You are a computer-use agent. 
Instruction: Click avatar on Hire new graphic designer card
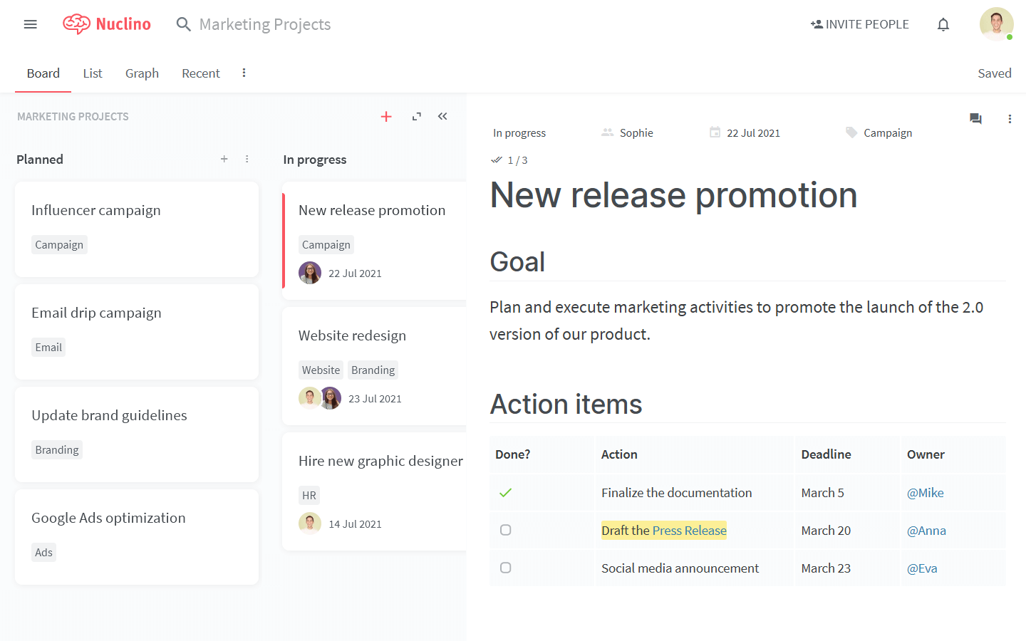pyautogui.click(x=310, y=523)
